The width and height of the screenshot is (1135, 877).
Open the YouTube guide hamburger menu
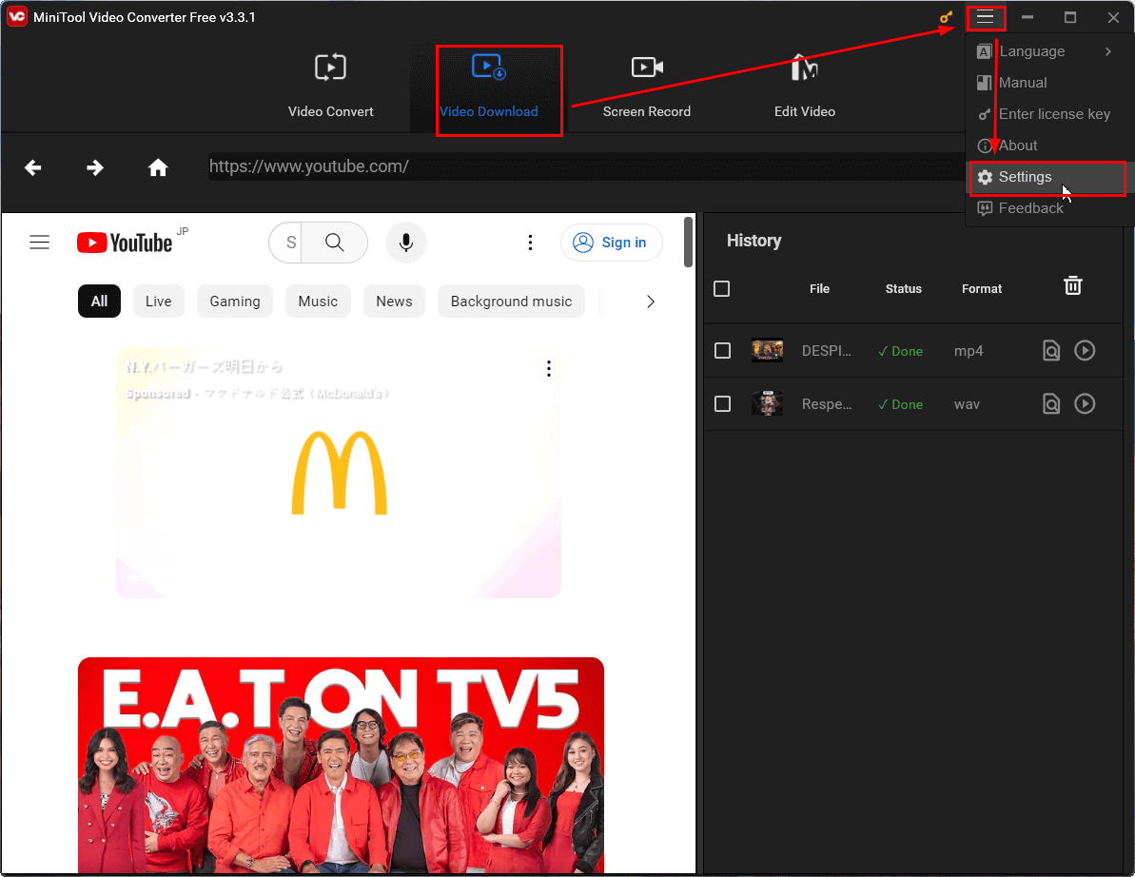click(x=40, y=243)
